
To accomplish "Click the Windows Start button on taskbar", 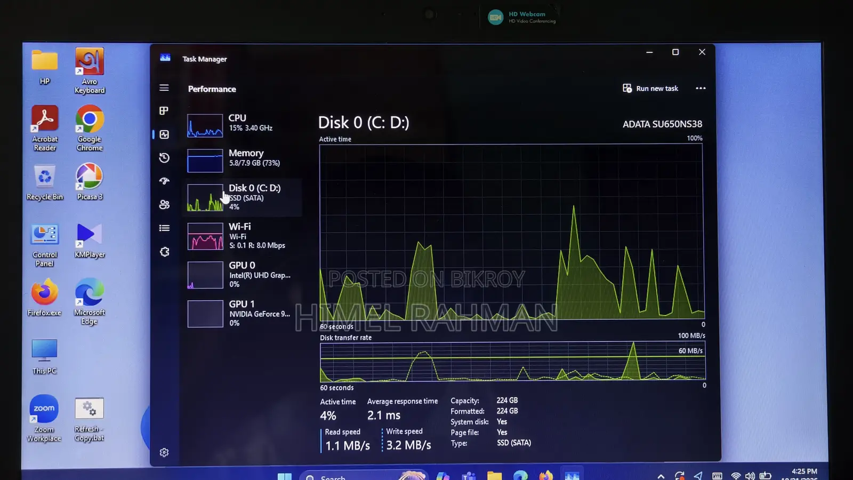I will pos(285,476).
